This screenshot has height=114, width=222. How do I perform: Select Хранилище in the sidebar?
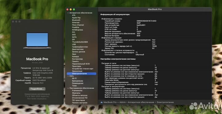click(x=77, y=71)
